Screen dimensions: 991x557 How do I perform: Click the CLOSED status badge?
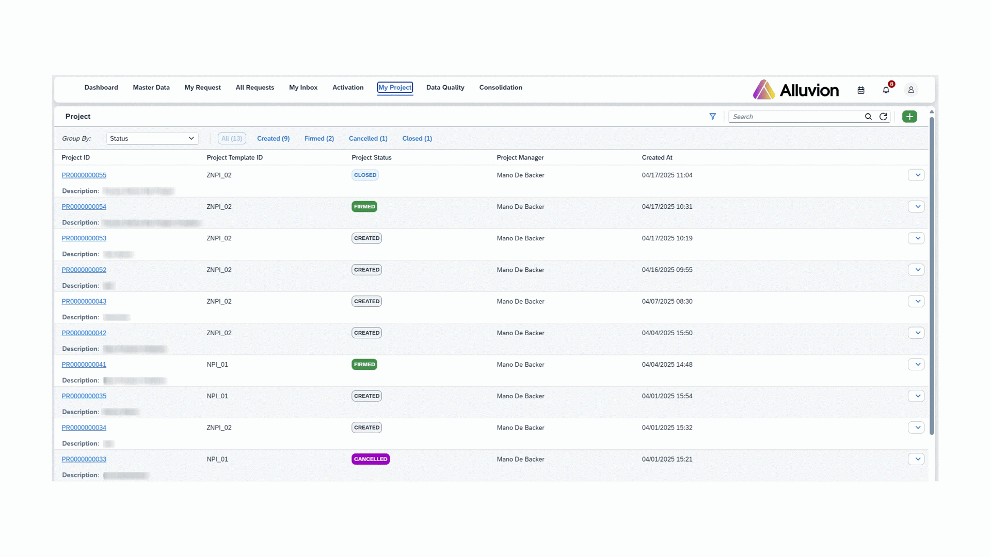[365, 175]
